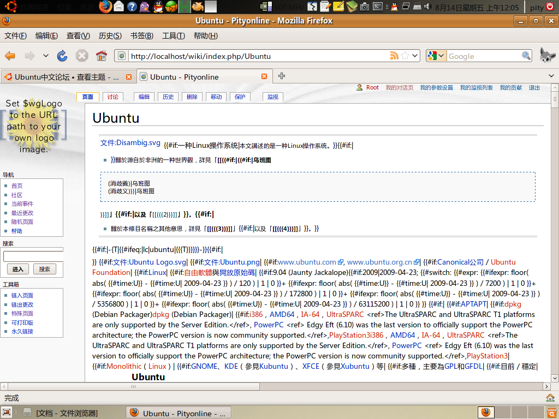Click the 退出 logout link
Image resolution: width=559 pixels, height=419 pixels.
click(x=534, y=88)
